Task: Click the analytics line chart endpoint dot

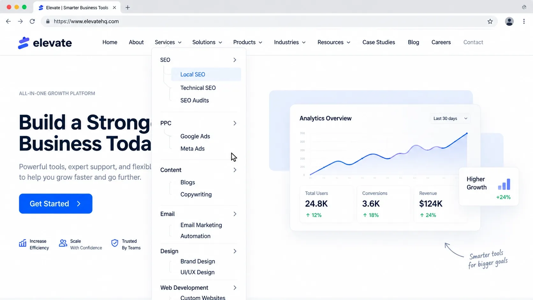Action: point(467,133)
